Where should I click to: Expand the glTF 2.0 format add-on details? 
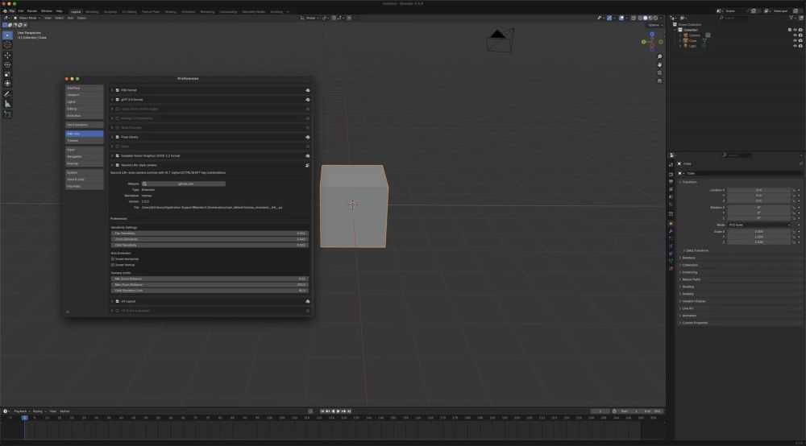pos(112,100)
